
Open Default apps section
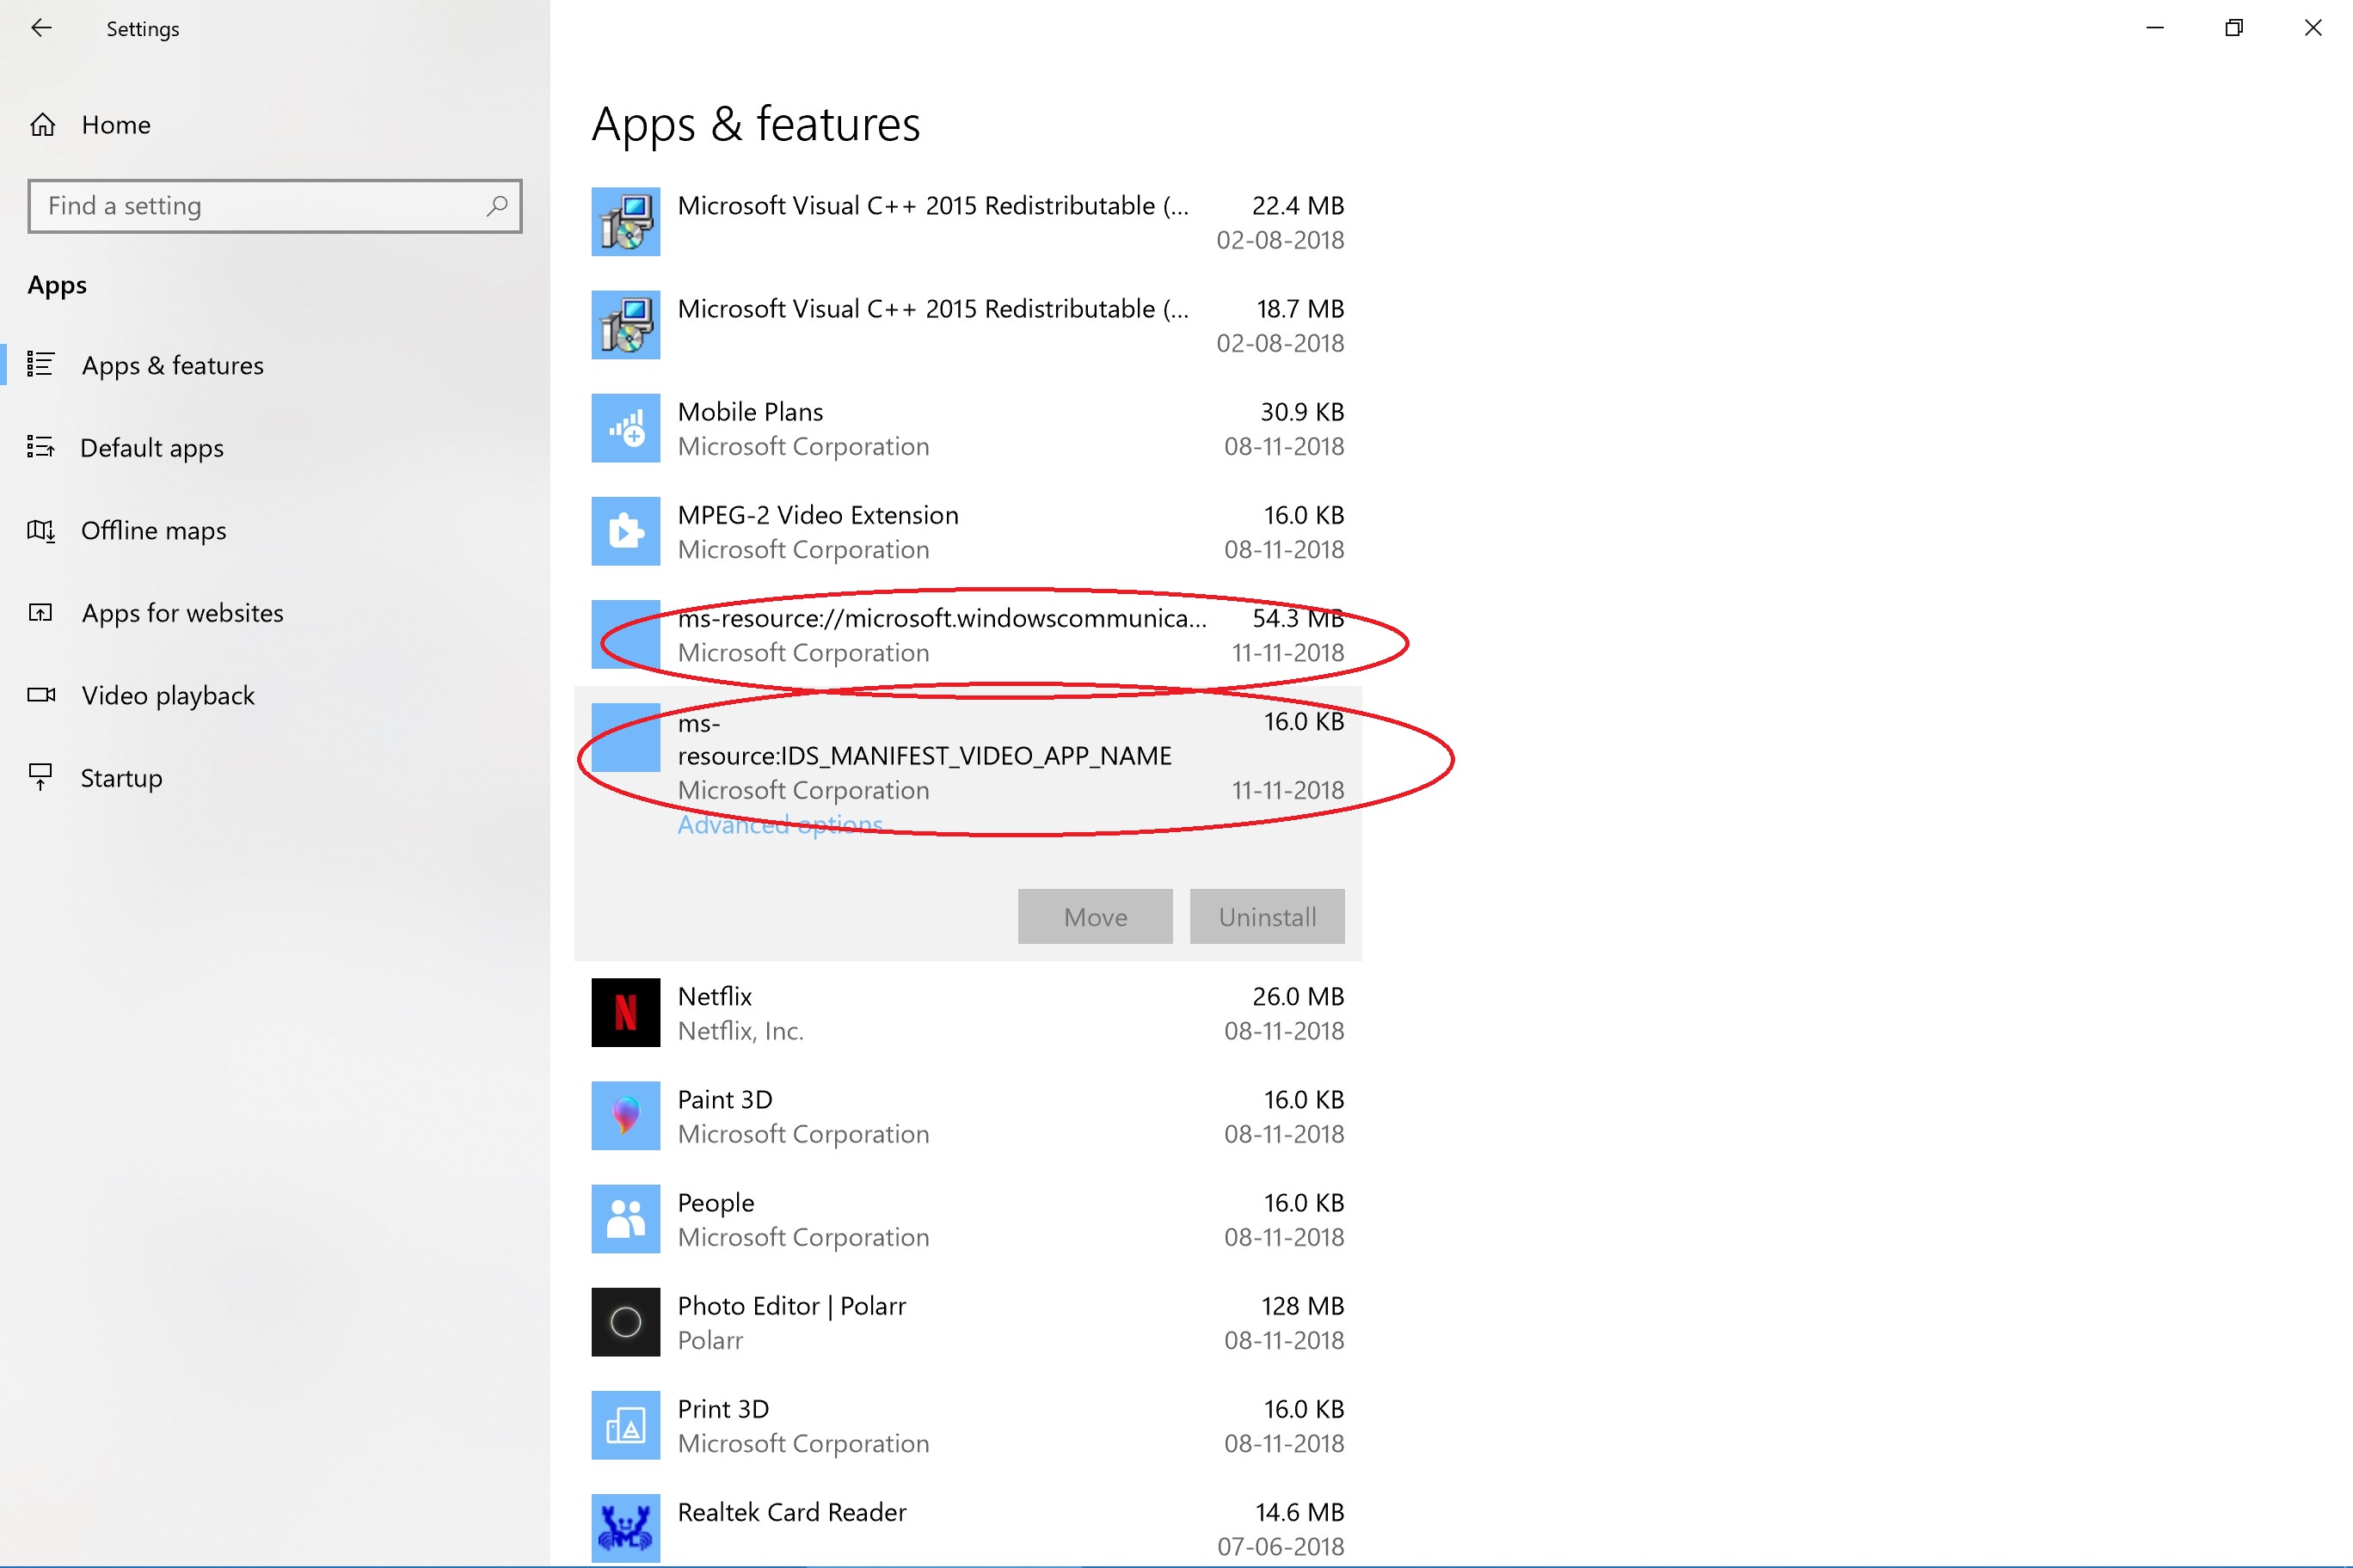click(152, 447)
